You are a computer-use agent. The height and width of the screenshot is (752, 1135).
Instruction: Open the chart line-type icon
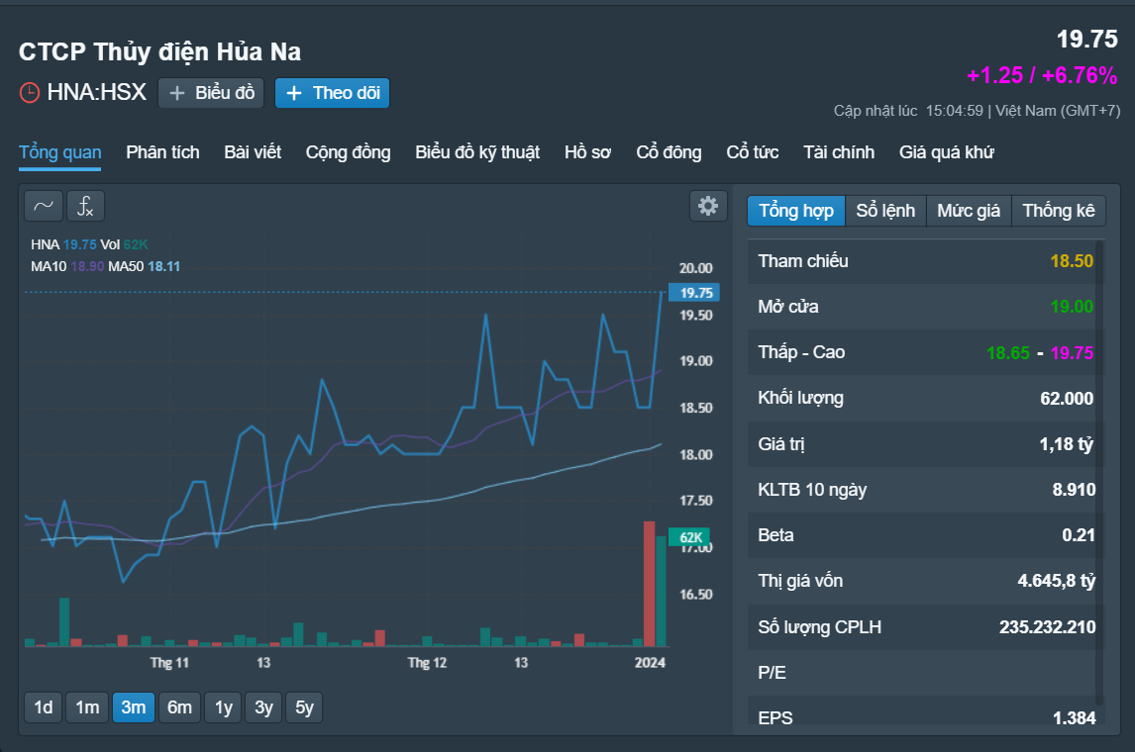[44, 206]
